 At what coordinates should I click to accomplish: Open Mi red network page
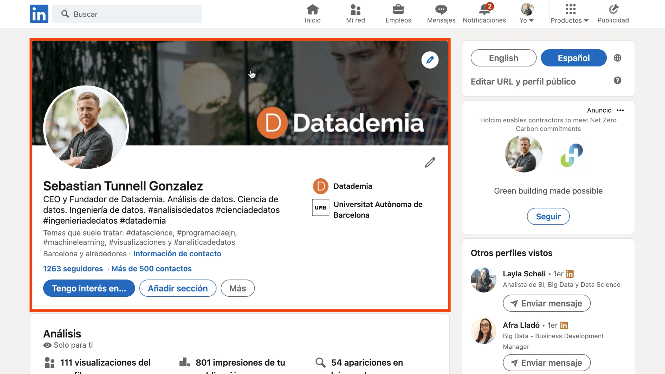[355, 13]
